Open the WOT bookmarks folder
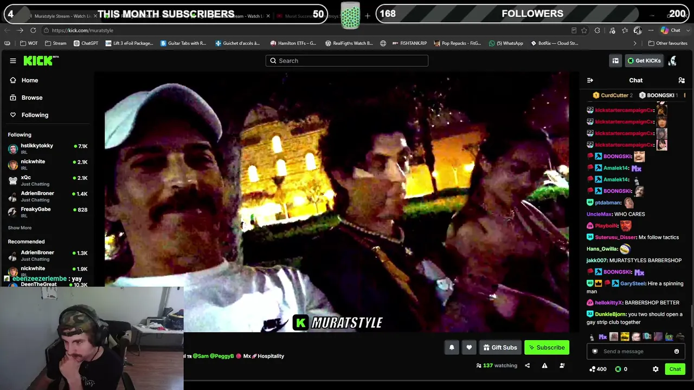 click(x=29, y=43)
